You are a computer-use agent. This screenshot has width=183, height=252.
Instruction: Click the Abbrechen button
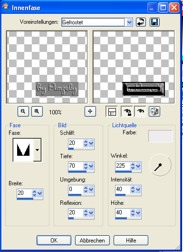(92, 241)
